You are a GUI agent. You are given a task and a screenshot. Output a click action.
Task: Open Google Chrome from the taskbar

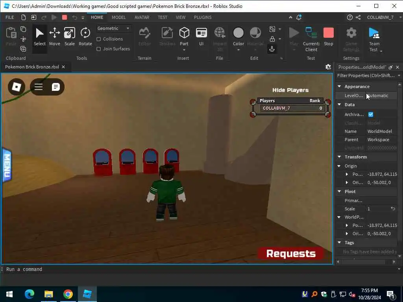point(68,294)
